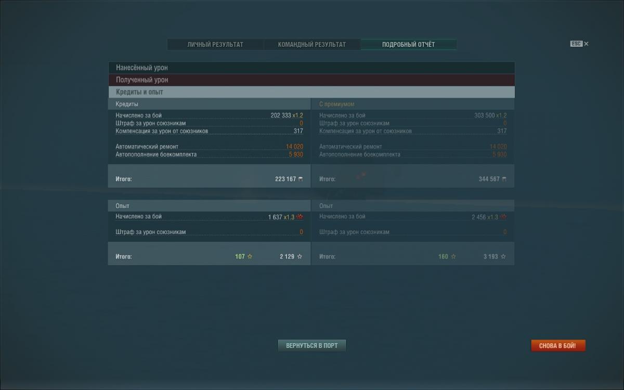Select the Подробный отчёт tab

tap(408, 45)
